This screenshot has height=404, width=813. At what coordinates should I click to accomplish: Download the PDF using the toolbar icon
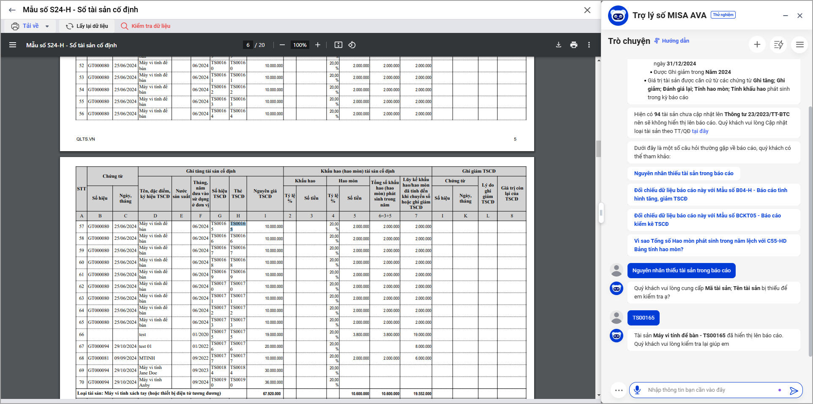559,45
